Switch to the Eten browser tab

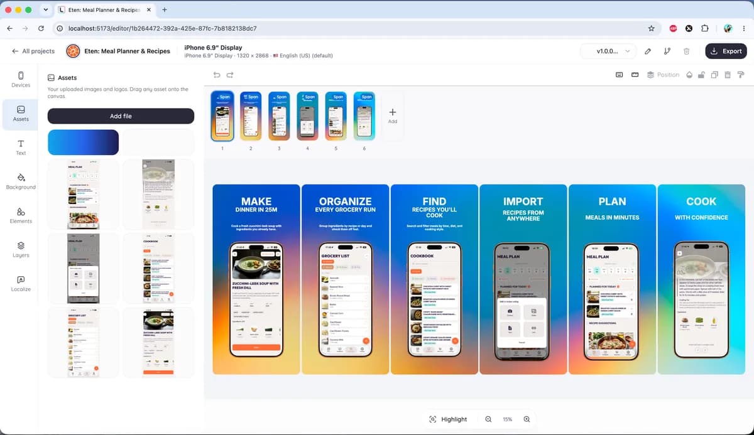click(104, 10)
